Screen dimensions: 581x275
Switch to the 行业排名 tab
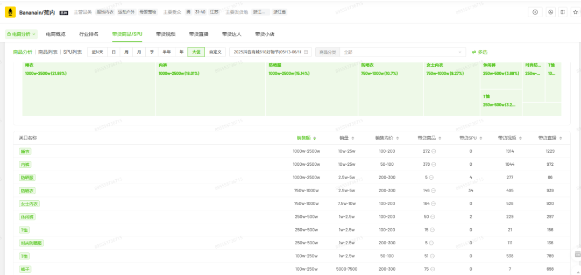[x=89, y=34]
